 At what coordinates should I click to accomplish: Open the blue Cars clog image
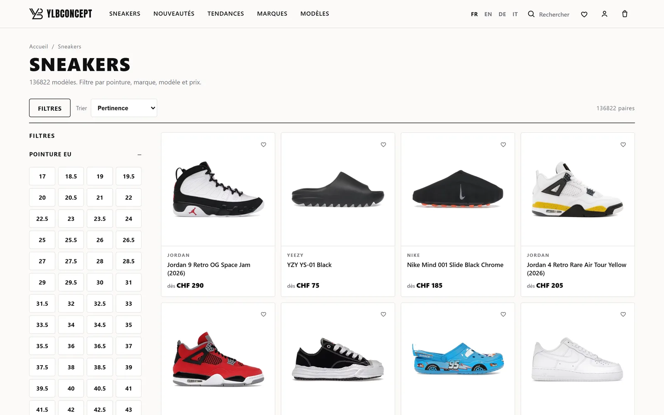coord(458,359)
